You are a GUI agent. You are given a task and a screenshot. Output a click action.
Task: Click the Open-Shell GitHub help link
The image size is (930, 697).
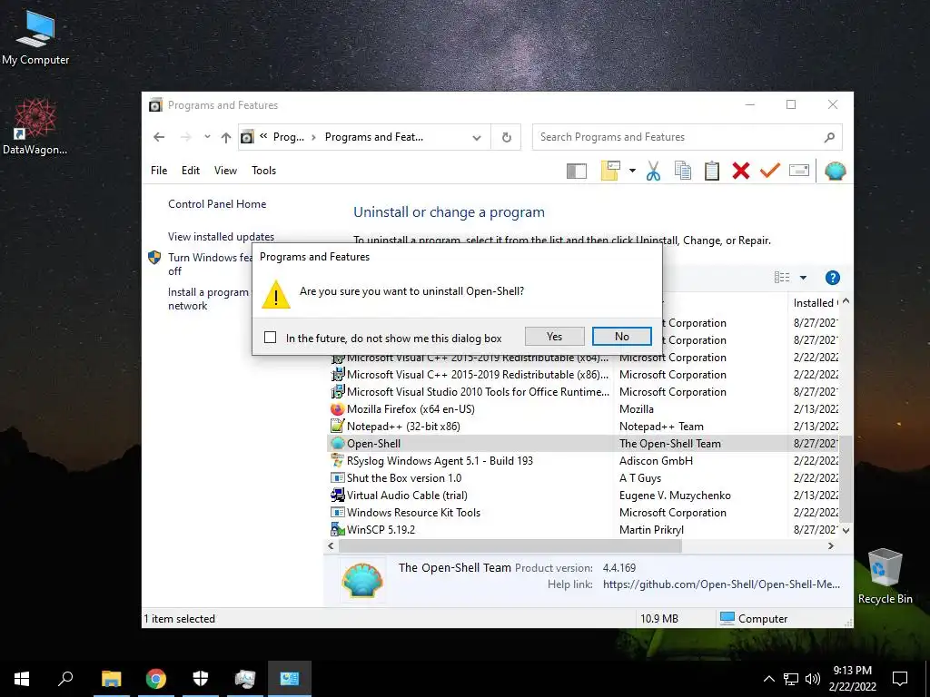click(x=721, y=584)
